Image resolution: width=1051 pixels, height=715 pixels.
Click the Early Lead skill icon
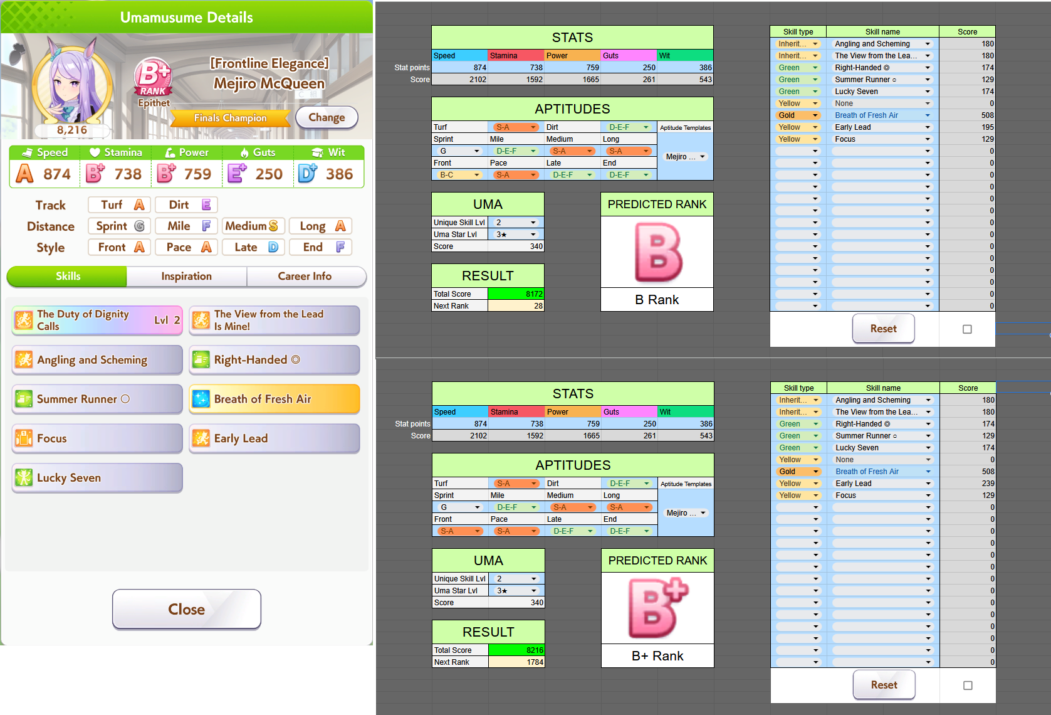(201, 438)
